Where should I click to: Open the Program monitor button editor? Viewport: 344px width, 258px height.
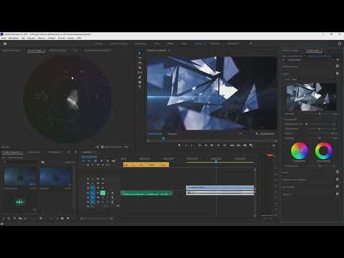click(274, 145)
